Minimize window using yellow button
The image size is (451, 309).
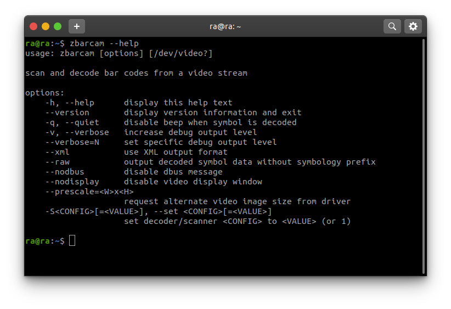46,26
